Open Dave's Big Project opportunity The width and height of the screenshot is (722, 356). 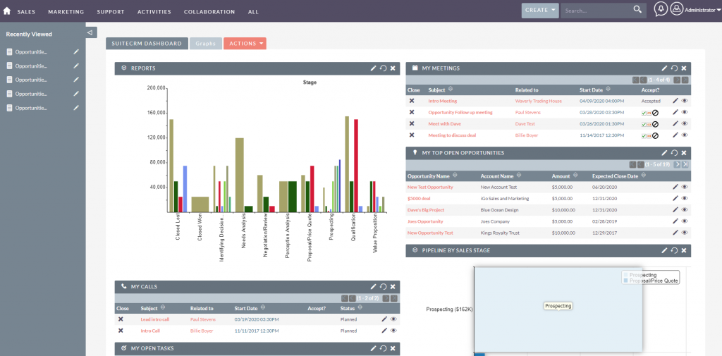(426, 210)
